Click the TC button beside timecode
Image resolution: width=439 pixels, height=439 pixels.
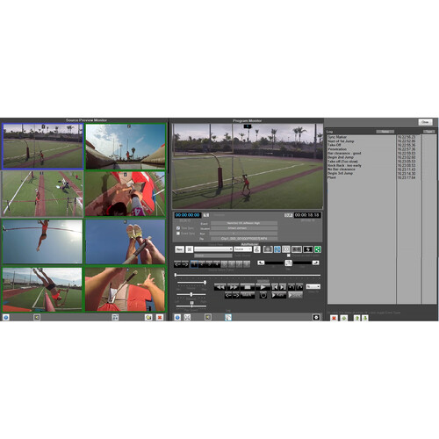tap(206, 215)
